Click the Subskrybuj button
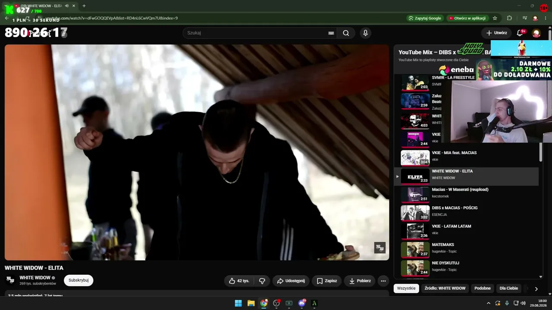This screenshot has width=552, height=310. pos(78,280)
